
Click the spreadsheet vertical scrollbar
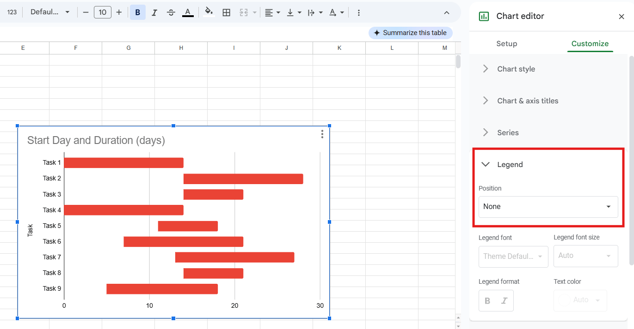pos(458,62)
